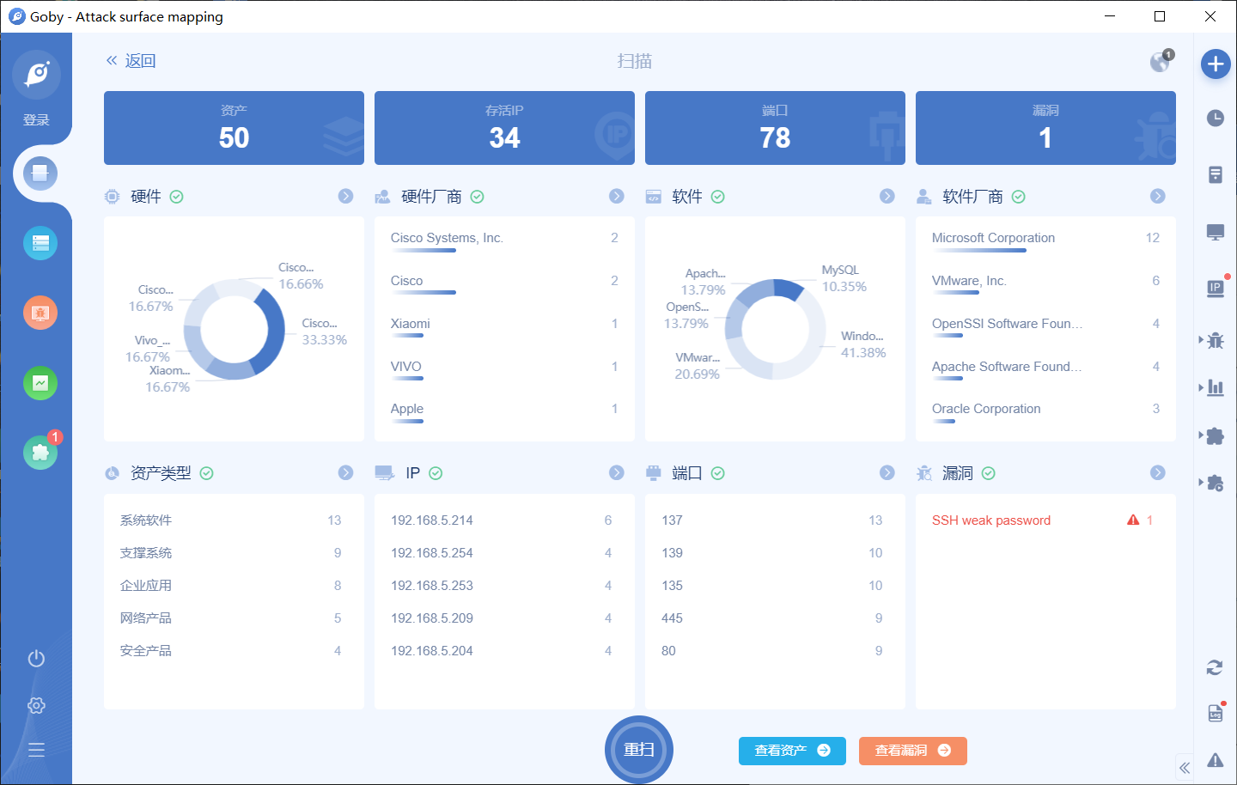Screen dimensions: 1237x785
Task: Select IP 192.168.5.209 row
Action: [x=504, y=618]
